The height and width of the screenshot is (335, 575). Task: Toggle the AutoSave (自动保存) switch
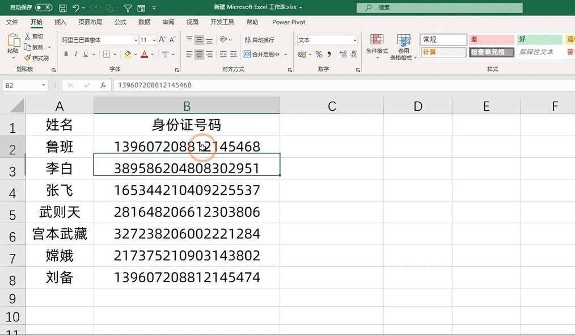tap(43, 8)
